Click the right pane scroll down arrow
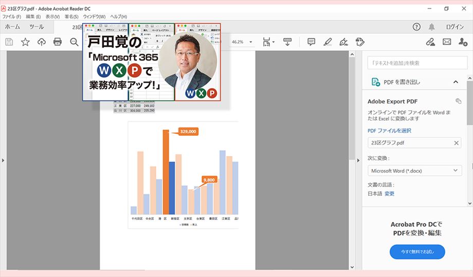The image size is (473, 277). 470,204
